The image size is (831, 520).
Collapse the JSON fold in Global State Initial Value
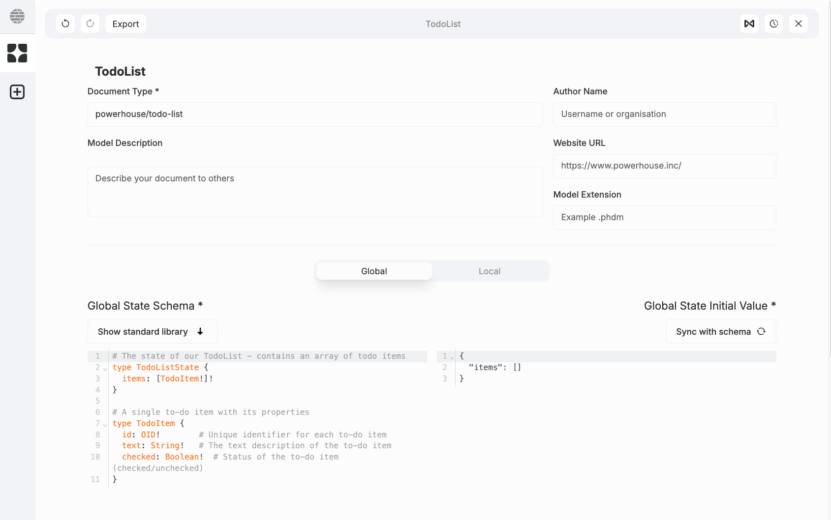coord(452,357)
